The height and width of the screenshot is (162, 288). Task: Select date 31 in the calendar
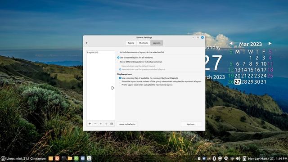[263, 82]
